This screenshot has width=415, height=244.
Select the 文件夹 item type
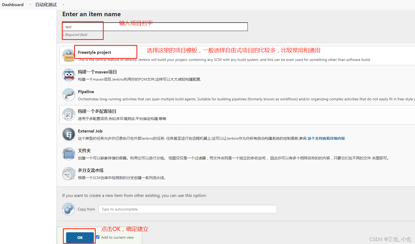click(84, 151)
